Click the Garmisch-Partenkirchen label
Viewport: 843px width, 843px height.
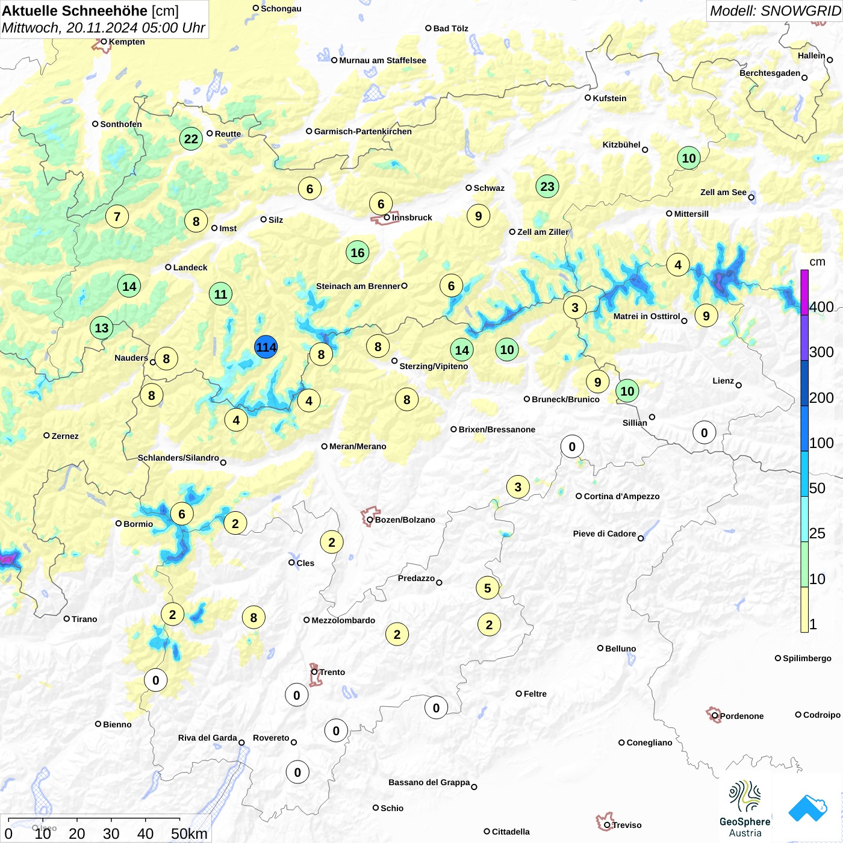click(x=363, y=131)
